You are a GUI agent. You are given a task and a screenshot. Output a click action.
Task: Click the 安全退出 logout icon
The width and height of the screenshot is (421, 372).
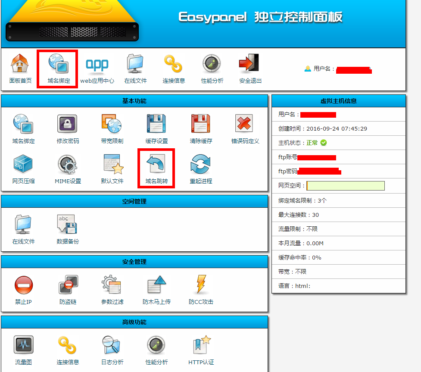pyautogui.click(x=249, y=63)
